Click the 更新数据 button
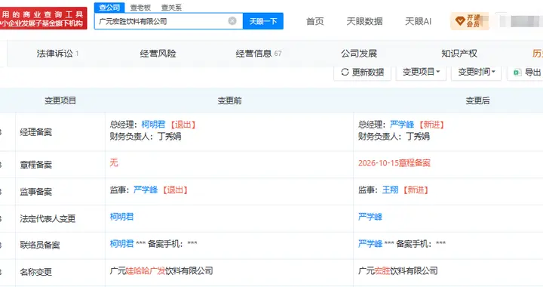 tap(362, 72)
